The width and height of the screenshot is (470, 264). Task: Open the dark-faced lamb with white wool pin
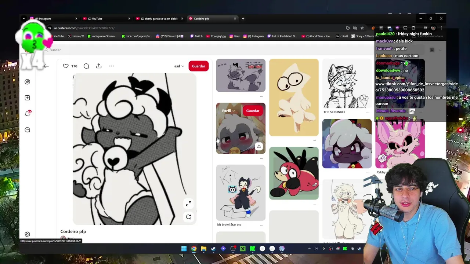(x=347, y=144)
